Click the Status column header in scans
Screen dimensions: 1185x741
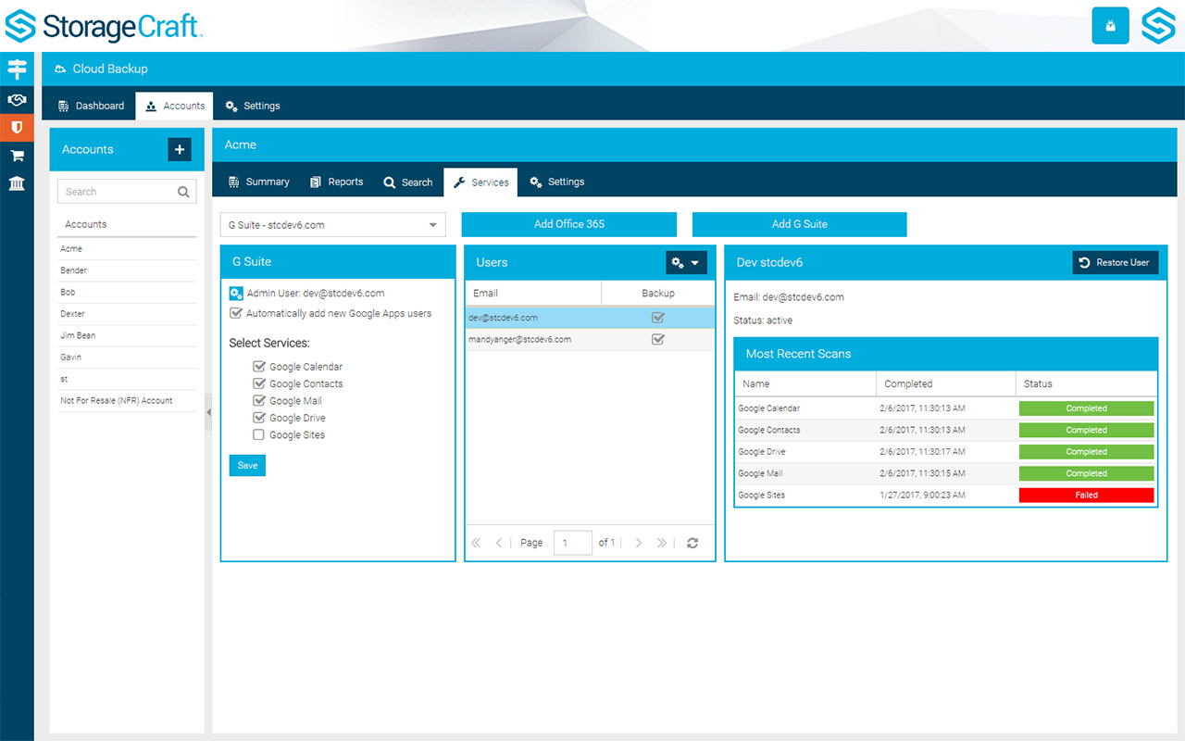[1087, 383]
